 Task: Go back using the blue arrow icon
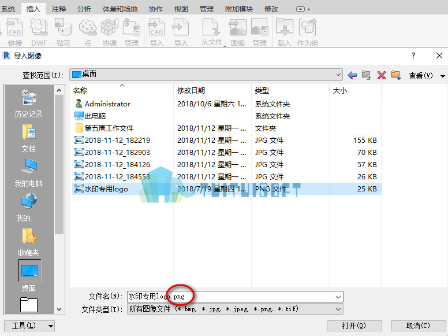pyautogui.click(x=352, y=75)
